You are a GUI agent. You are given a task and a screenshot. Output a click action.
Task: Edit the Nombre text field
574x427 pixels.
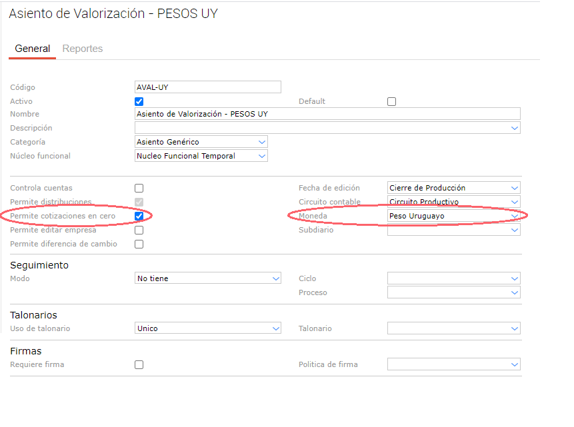pyautogui.click(x=327, y=114)
